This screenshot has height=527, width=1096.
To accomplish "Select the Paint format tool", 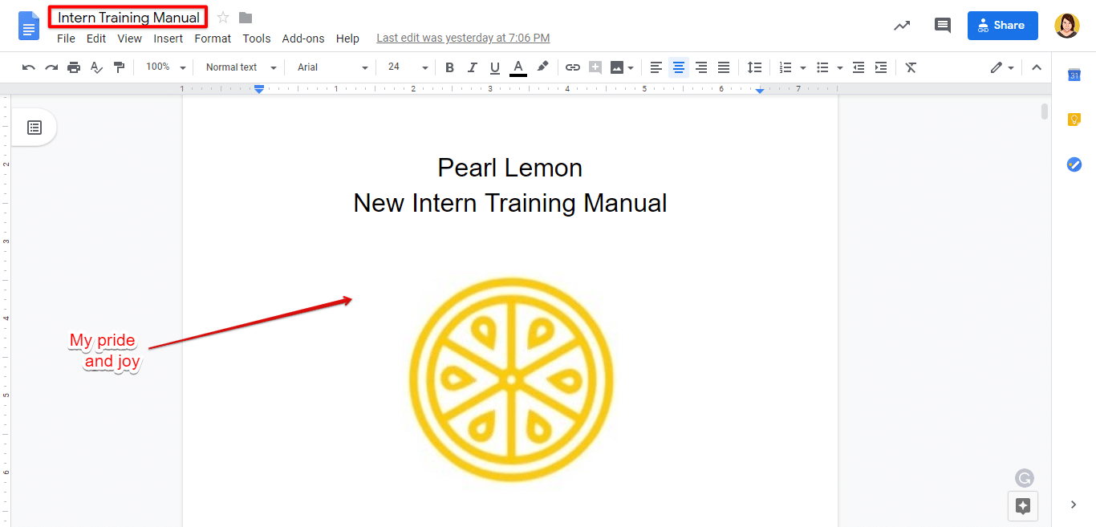I will 119,67.
